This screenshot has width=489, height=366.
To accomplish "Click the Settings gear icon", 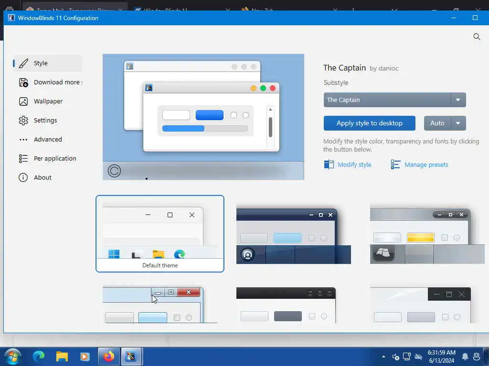I will coord(23,121).
